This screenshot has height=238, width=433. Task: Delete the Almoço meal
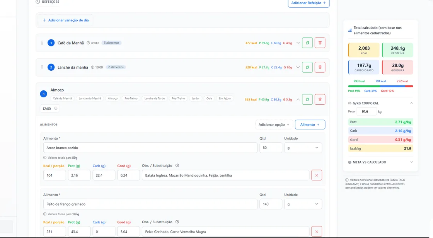(x=320, y=99)
